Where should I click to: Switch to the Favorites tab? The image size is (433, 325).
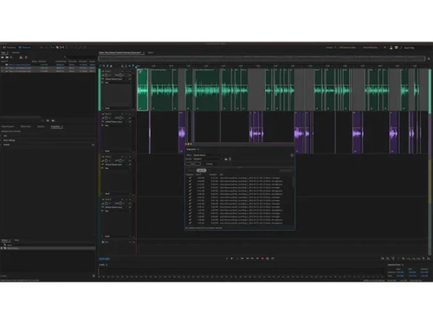(16, 53)
